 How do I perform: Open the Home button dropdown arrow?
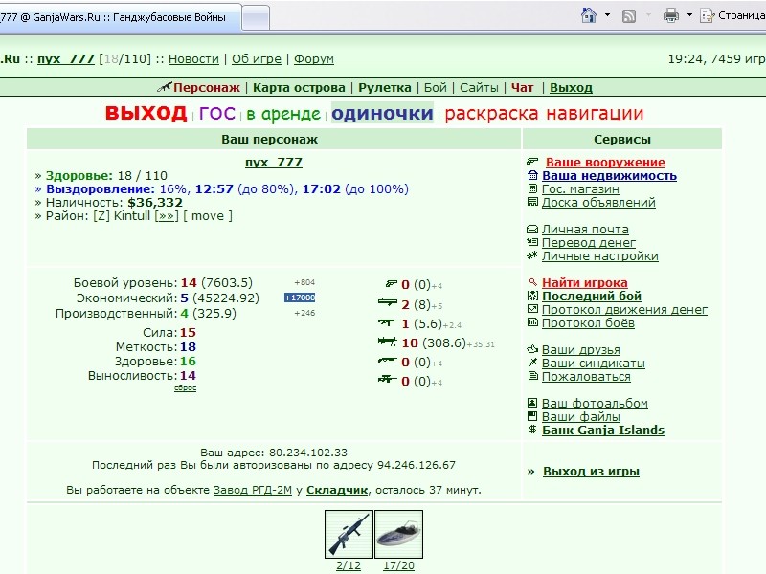(607, 15)
